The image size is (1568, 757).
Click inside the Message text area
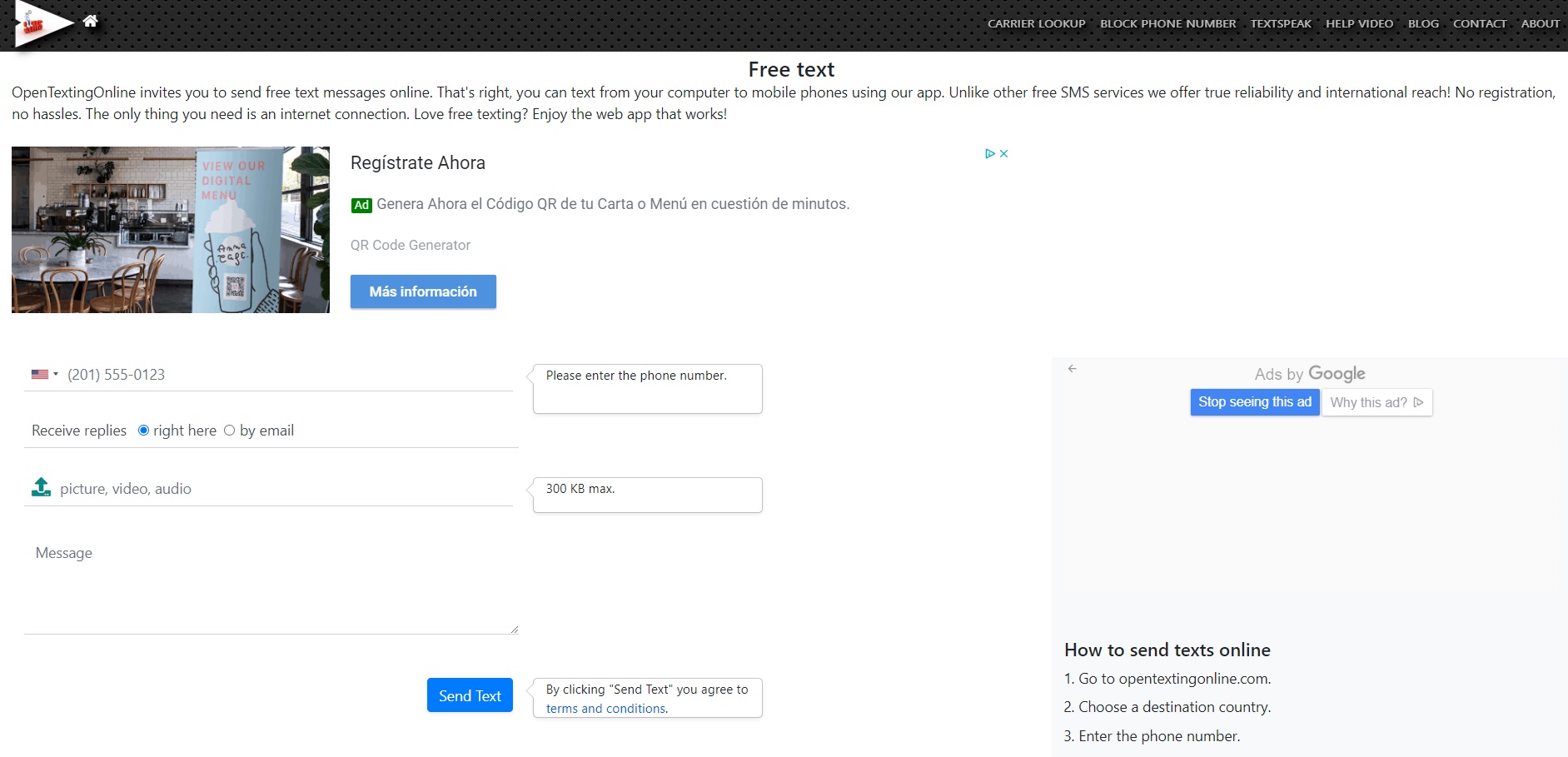point(271,585)
